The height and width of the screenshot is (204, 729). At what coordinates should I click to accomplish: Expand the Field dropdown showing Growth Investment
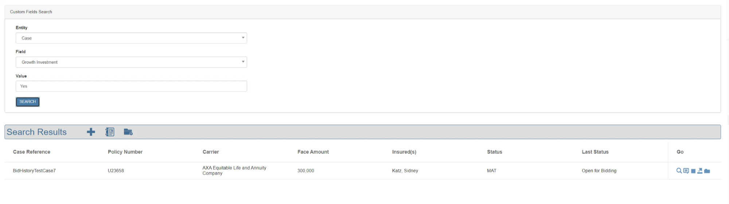click(131, 62)
